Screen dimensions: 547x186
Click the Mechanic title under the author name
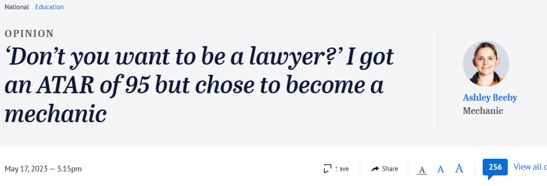(x=483, y=111)
